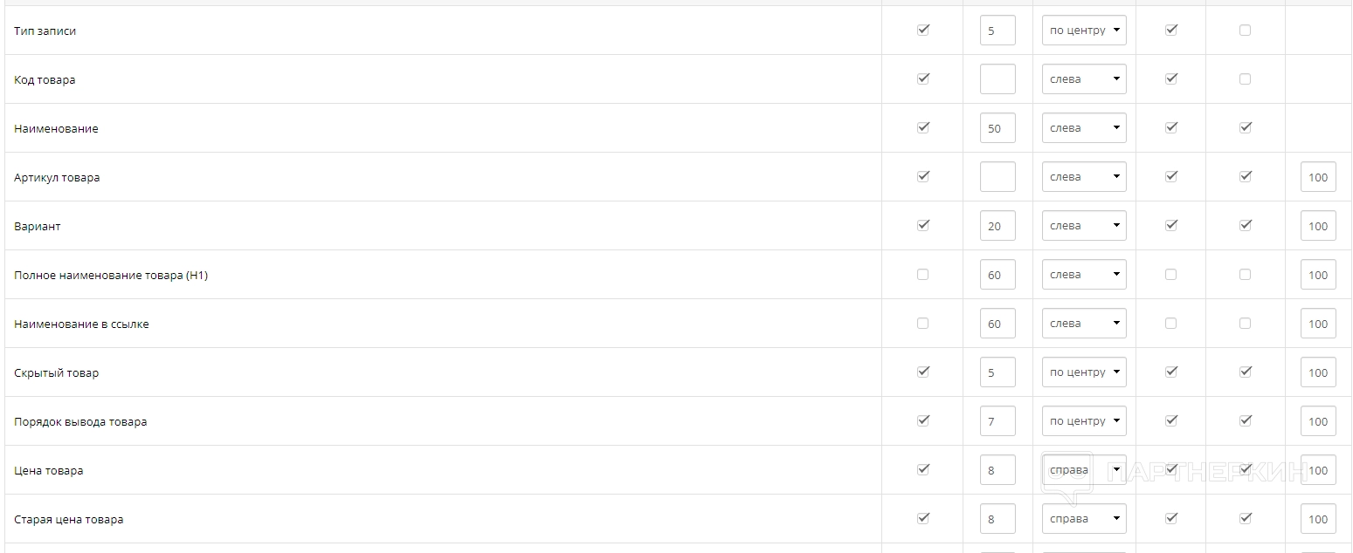1353x553 pixels.
Task: Expand alignment dropdown for Наименование в ссылке
Action: 1084,324
